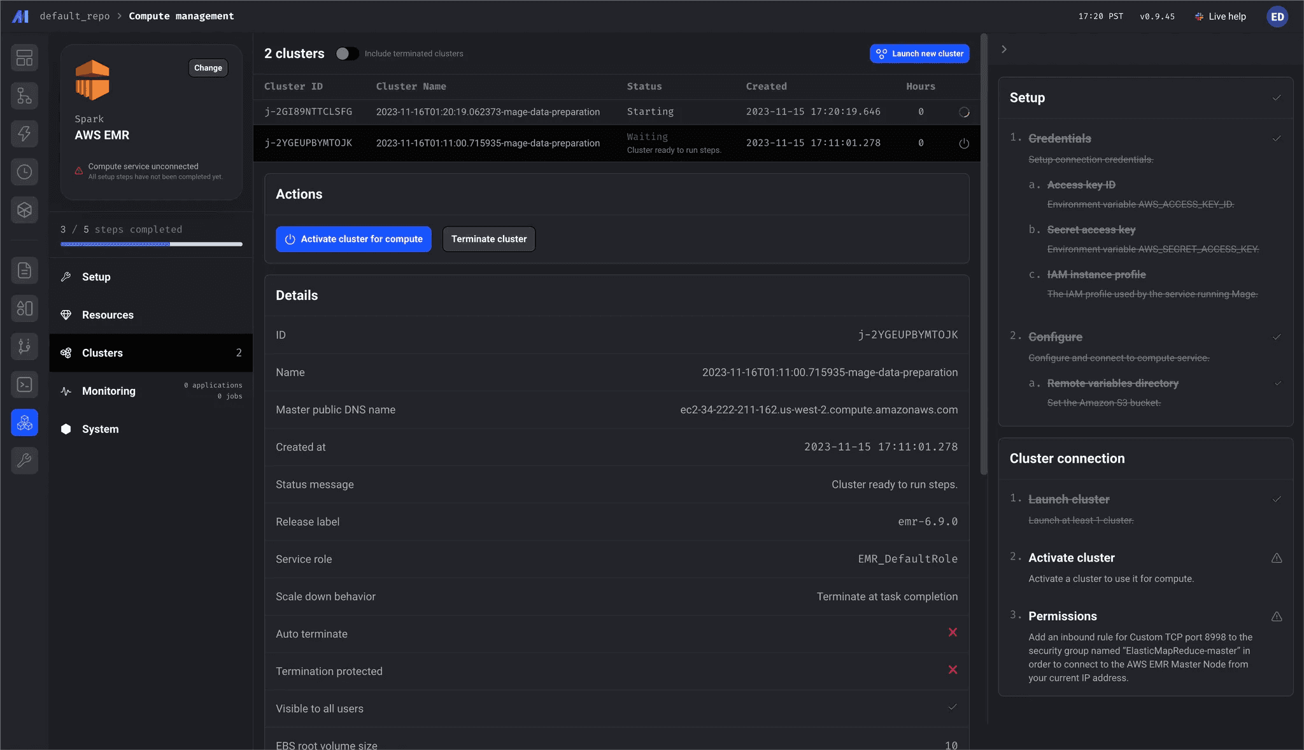Click the Terminate cluster button

pos(489,239)
